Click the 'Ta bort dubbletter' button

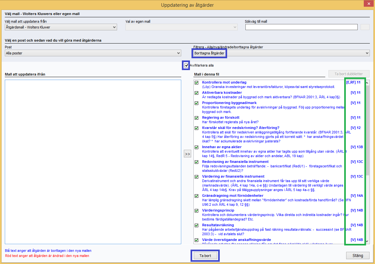coord(349,74)
